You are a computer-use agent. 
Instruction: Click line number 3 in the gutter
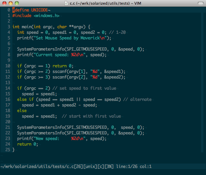point(9,27)
